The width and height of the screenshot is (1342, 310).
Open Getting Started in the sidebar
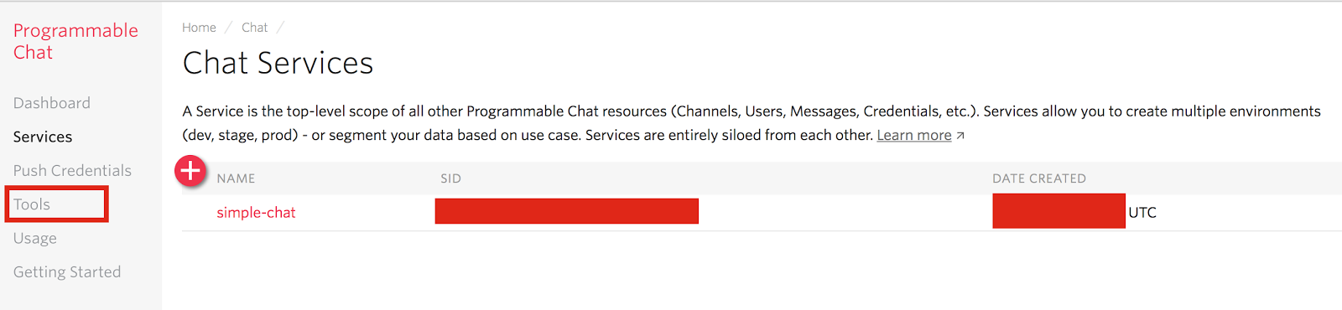tap(67, 271)
